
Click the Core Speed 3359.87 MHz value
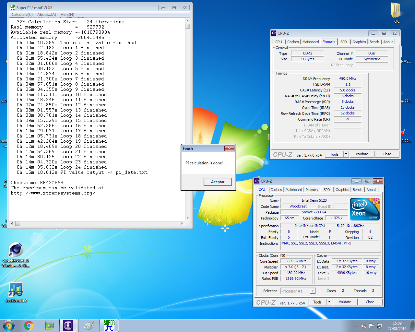coord(296,261)
